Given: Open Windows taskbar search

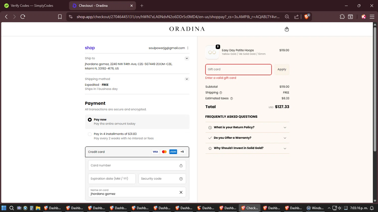Looking at the screenshot, I should point(12,208).
